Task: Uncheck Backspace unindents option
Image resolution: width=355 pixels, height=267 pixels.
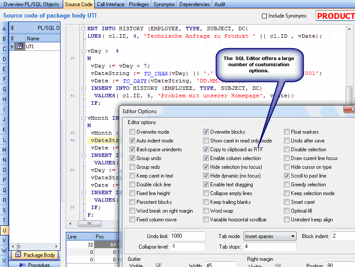Action: [132, 150]
